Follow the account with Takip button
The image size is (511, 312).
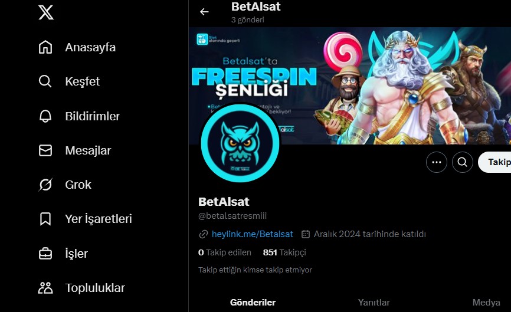tap(494, 162)
